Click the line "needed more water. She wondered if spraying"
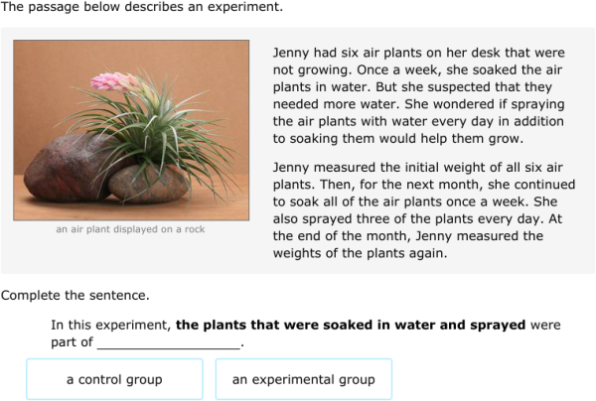Image resolution: width=596 pixels, height=401 pixels. click(418, 105)
